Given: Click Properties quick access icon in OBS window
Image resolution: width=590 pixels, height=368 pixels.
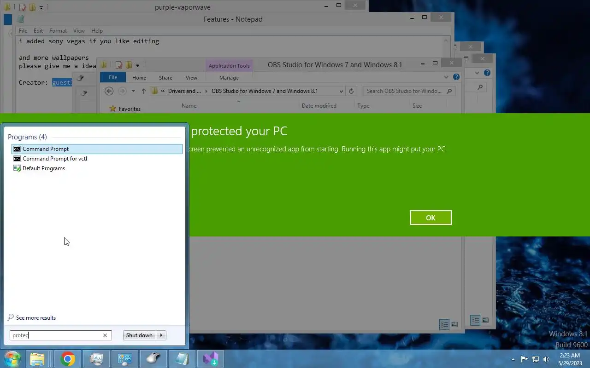Looking at the screenshot, I should (119, 65).
